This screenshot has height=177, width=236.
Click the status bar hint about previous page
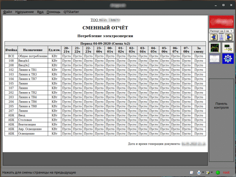pyautogui.click(x=39, y=173)
